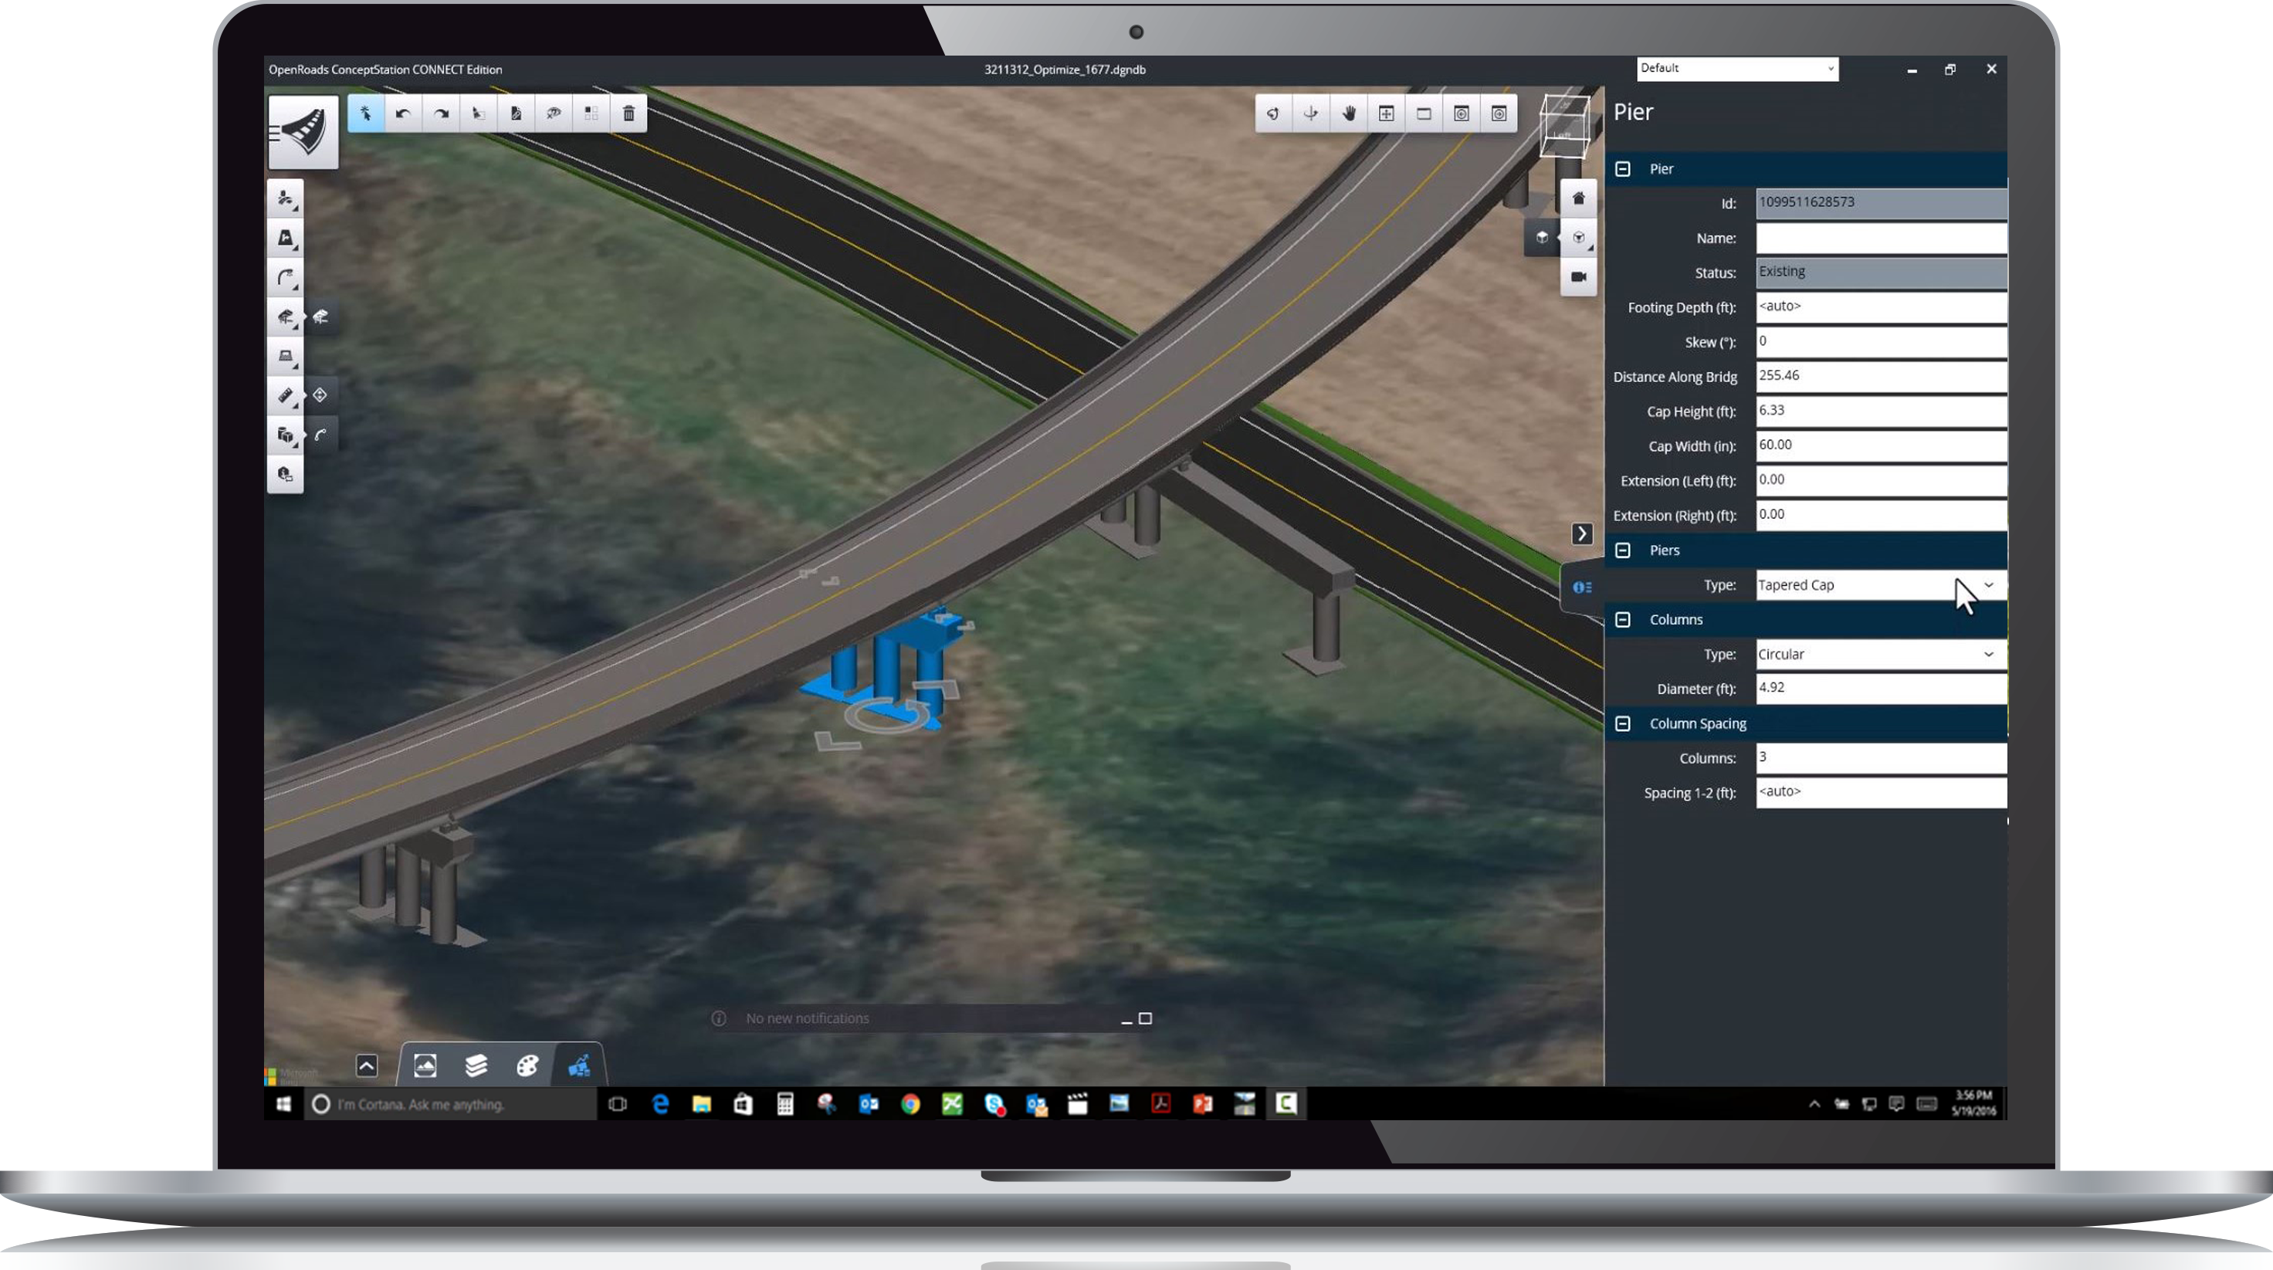Open the camera/video view tool
Image resolution: width=2273 pixels, height=1270 pixels.
[x=1579, y=276]
